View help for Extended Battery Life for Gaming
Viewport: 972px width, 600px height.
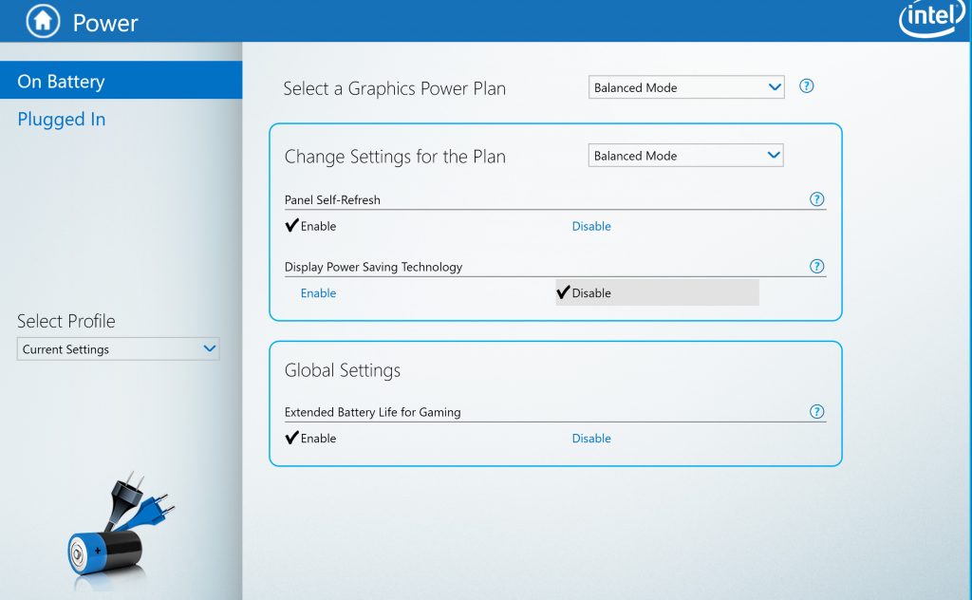pos(817,411)
